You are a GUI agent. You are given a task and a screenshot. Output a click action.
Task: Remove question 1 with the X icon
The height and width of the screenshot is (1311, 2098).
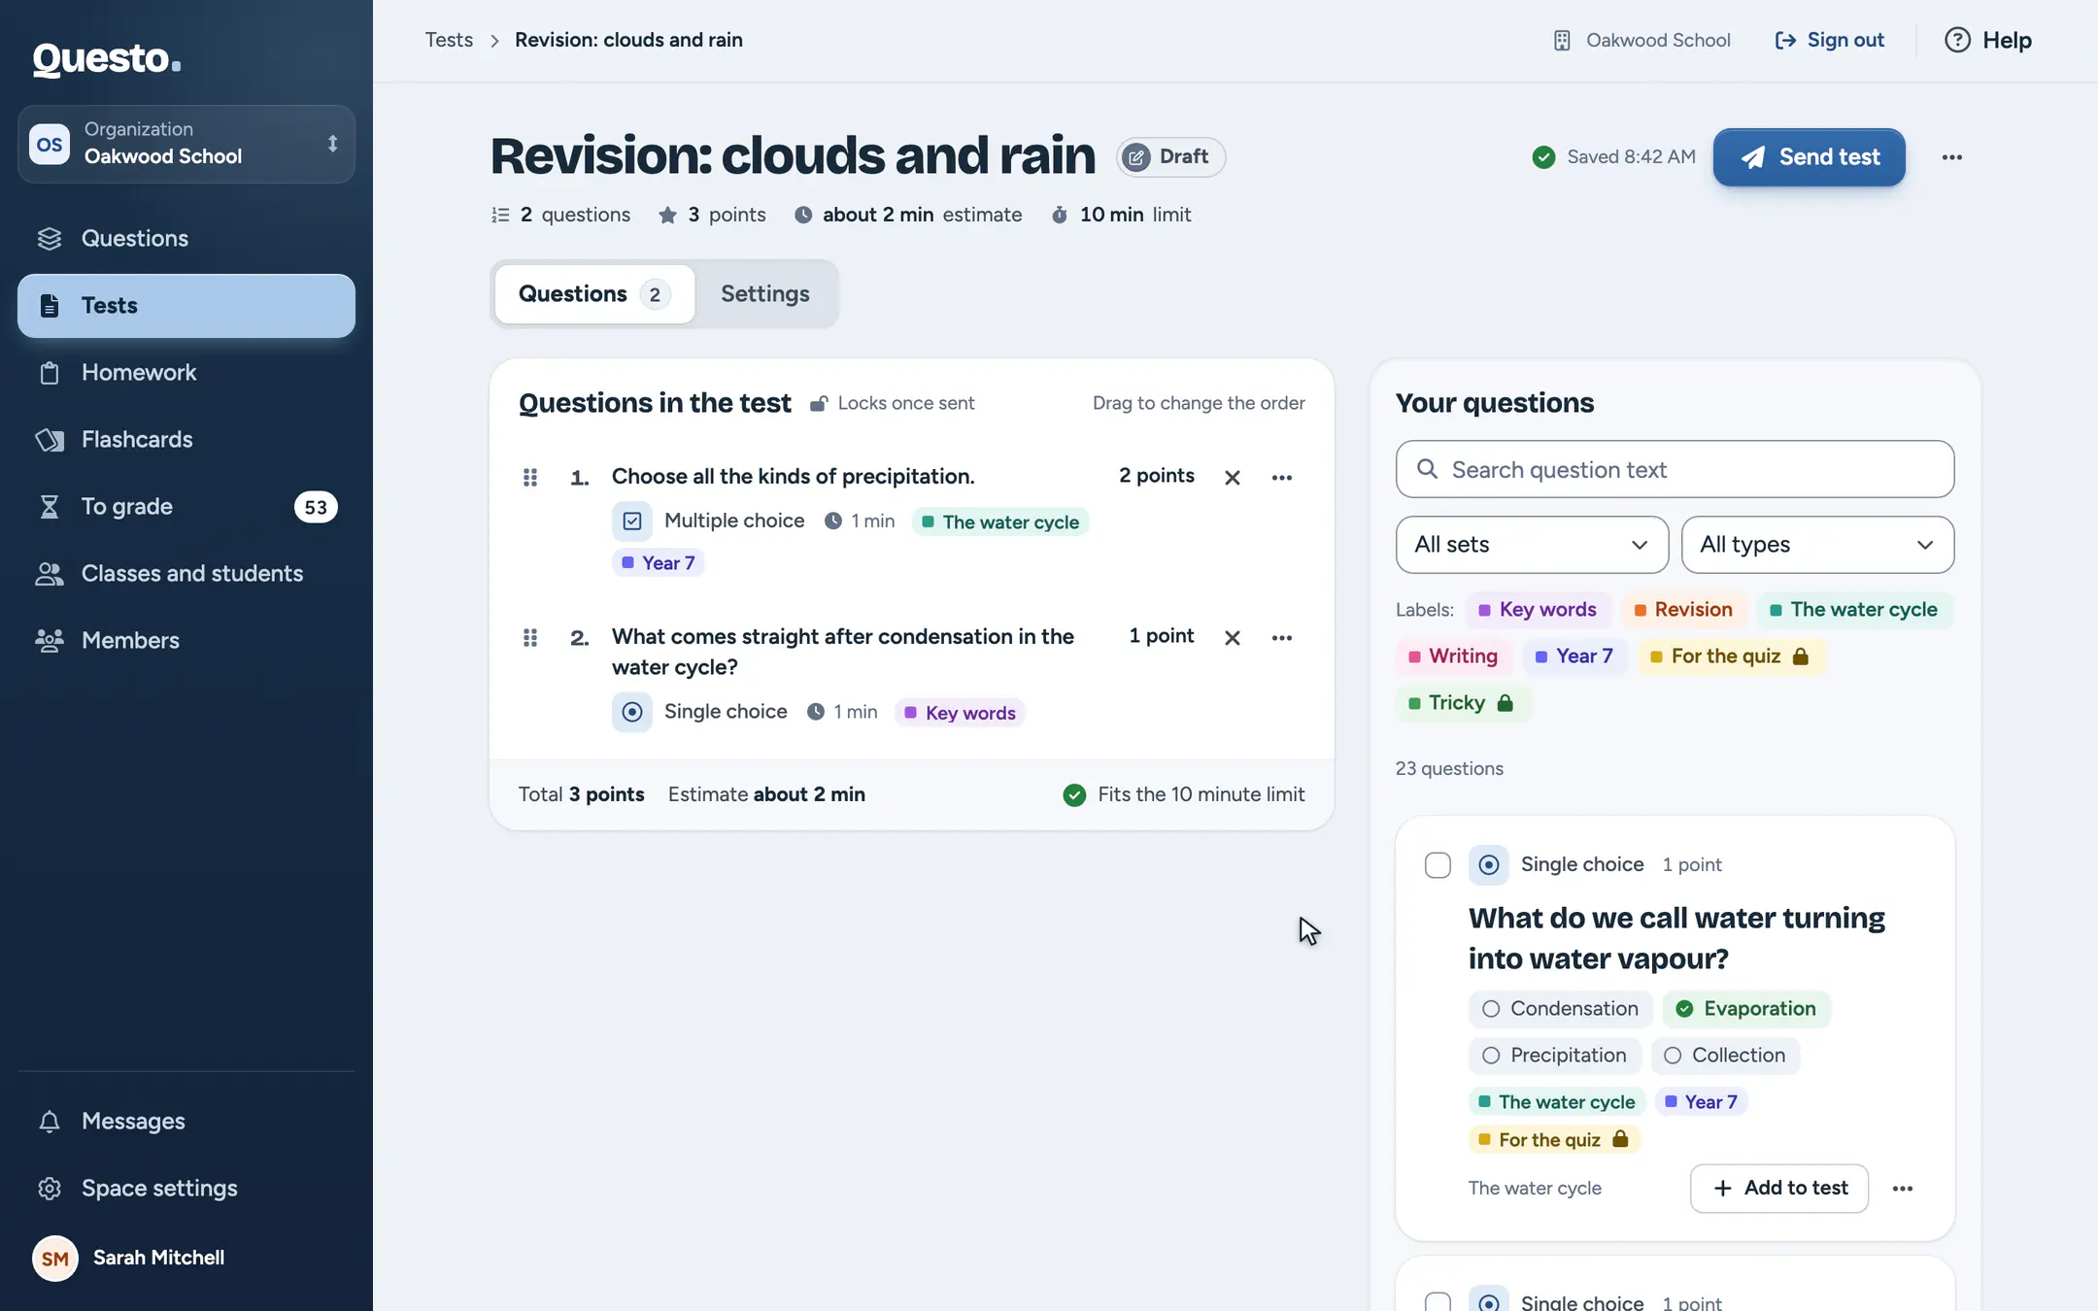pyautogui.click(x=1233, y=477)
